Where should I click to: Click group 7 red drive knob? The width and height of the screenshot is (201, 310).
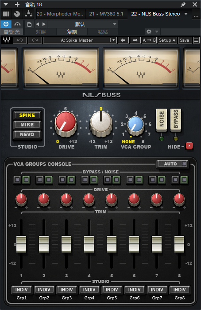tap(157, 200)
